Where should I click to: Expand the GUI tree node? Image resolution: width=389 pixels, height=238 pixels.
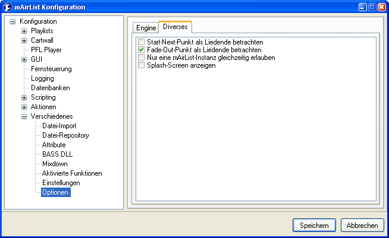tap(24, 60)
